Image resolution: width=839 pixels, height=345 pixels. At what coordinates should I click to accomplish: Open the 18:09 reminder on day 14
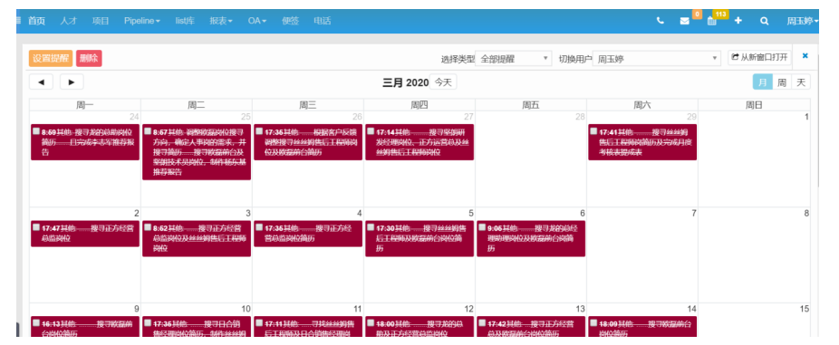642,326
